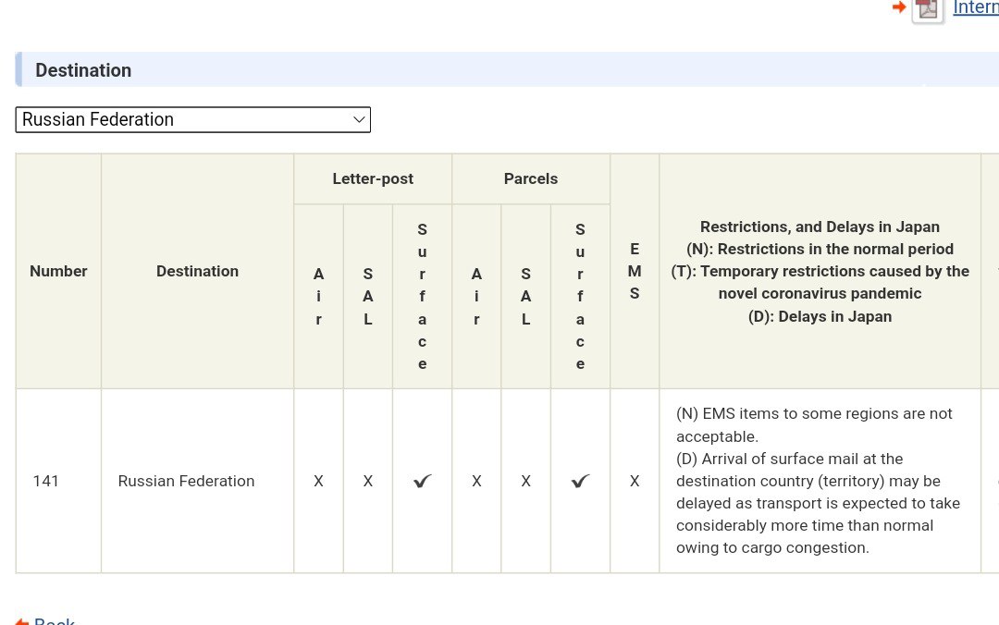Click the Parcels group header
This screenshot has width=999, height=625.
[x=531, y=179]
